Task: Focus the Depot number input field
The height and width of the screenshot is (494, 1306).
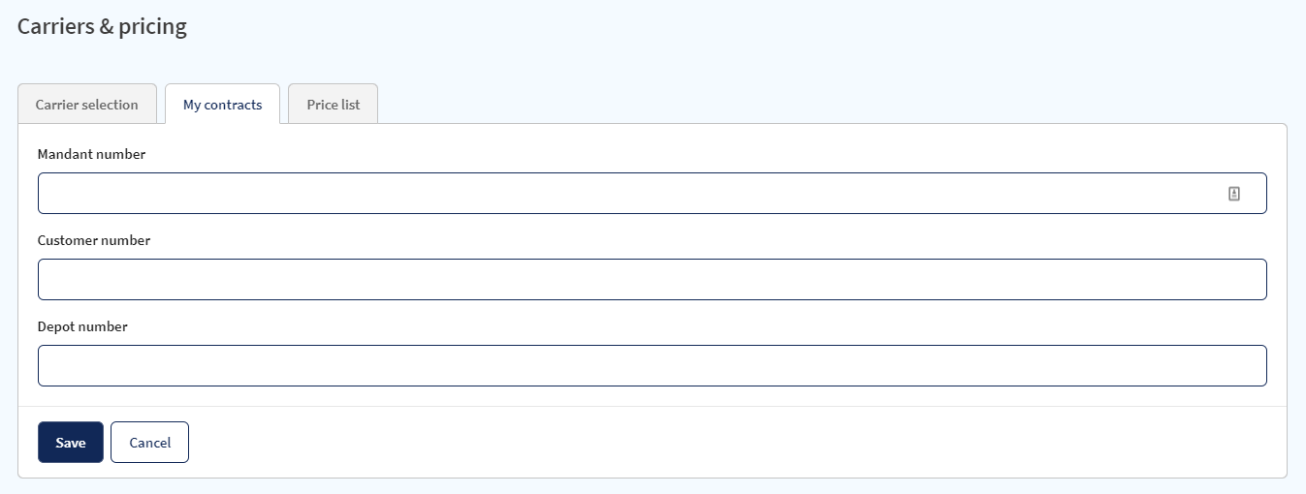Action: click(653, 366)
